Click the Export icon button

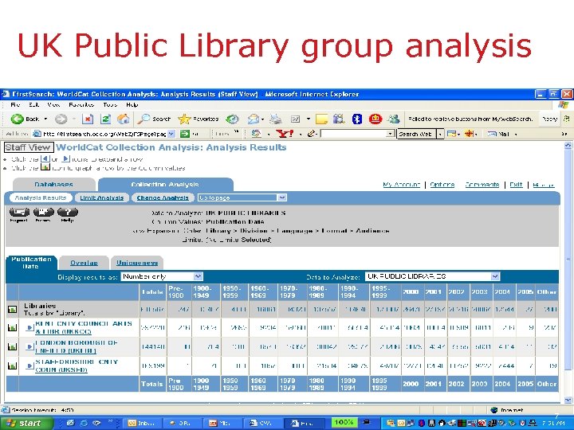click(19, 213)
